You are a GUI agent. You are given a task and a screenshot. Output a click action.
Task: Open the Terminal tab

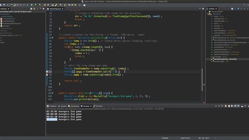click(x=98, y=106)
